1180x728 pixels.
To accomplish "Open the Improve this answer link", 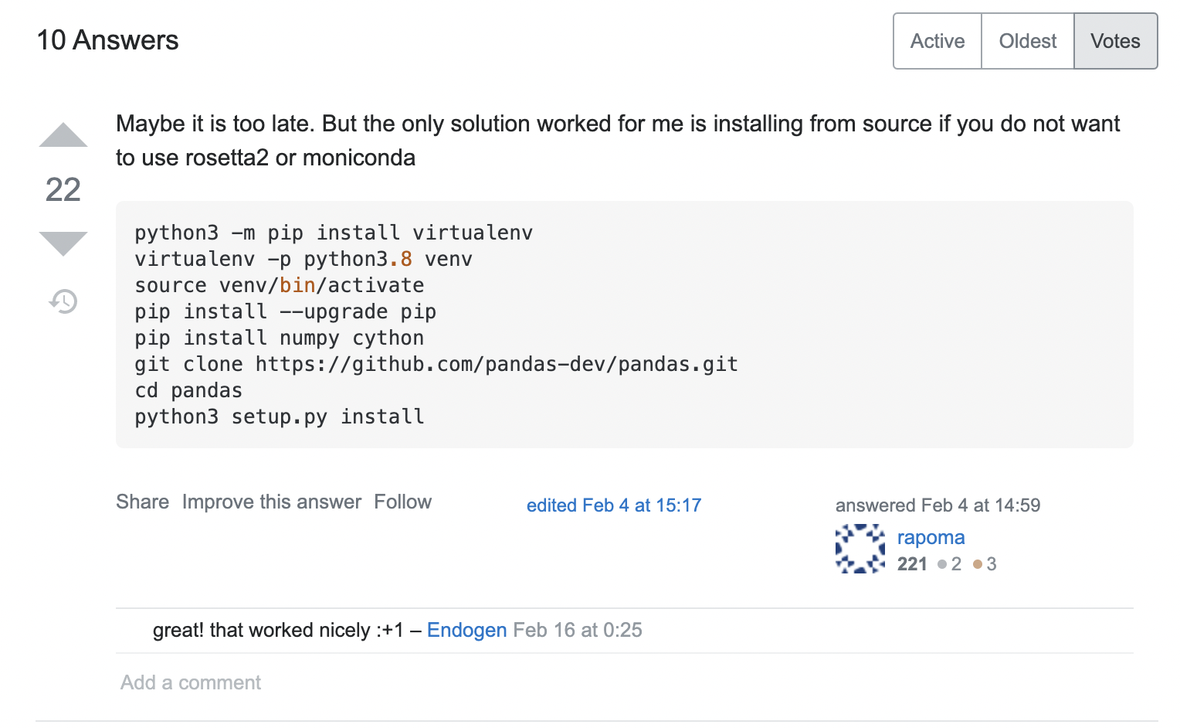I will click(x=272, y=502).
